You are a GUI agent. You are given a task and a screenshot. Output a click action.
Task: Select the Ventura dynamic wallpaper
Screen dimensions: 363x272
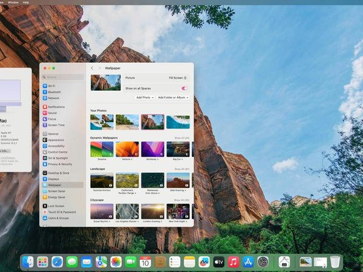[x=127, y=149]
